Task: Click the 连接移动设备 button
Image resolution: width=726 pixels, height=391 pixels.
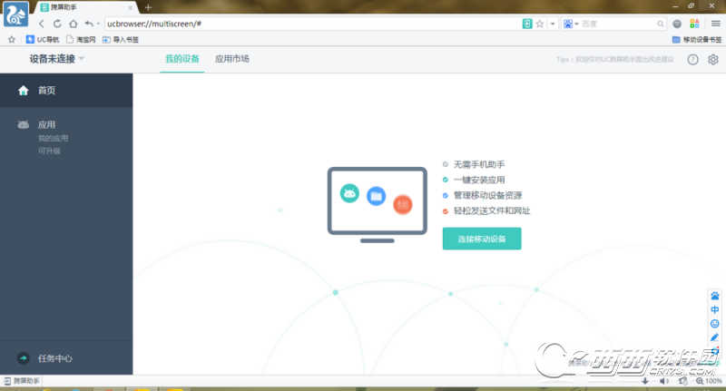Action: [482, 239]
